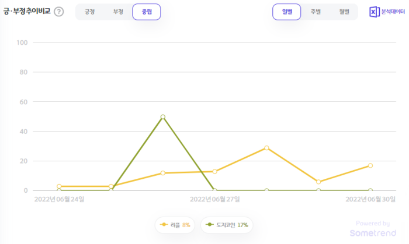Click the 도지코인 peak data point at 50
Image resolution: width=409 pixels, height=244 pixels.
pyautogui.click(x=162, y=116)
